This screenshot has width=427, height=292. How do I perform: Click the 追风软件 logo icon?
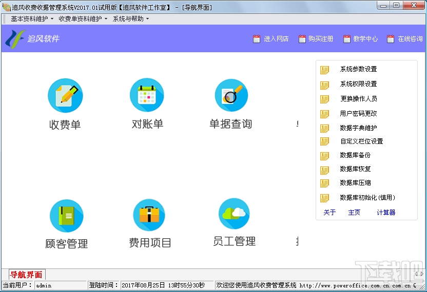tap(15, 39)
